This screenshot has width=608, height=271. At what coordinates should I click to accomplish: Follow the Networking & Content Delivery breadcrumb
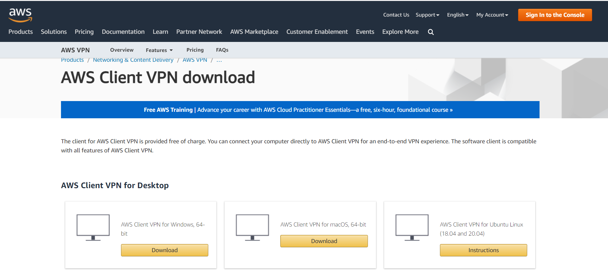tap(133, 60)
